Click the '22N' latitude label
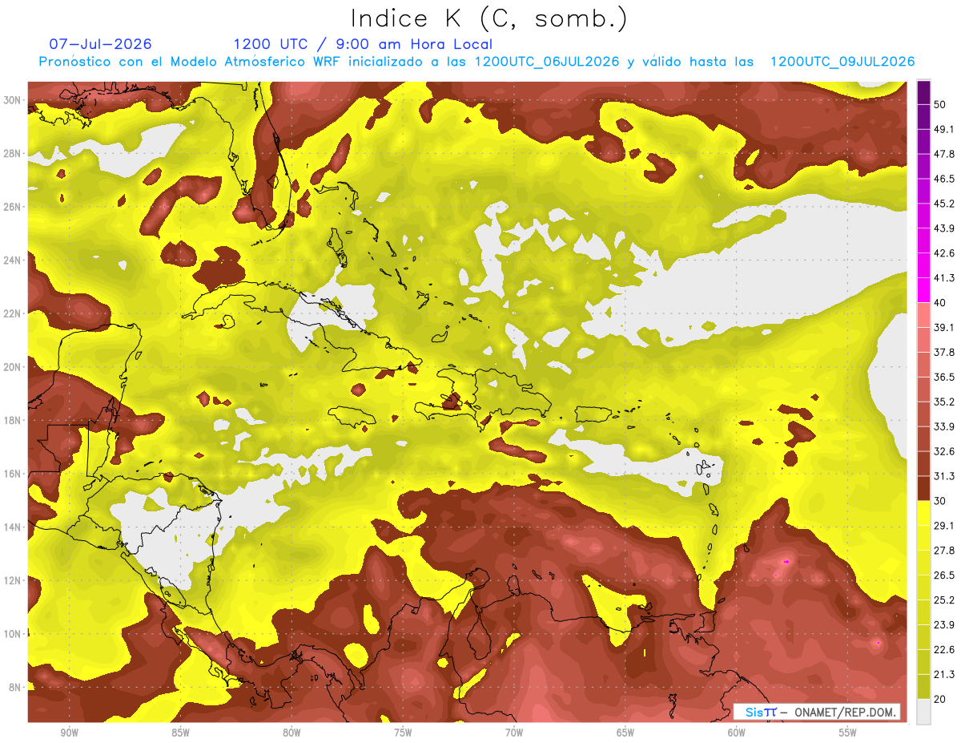This screenshot has height=743, width=961. [13, 313]
